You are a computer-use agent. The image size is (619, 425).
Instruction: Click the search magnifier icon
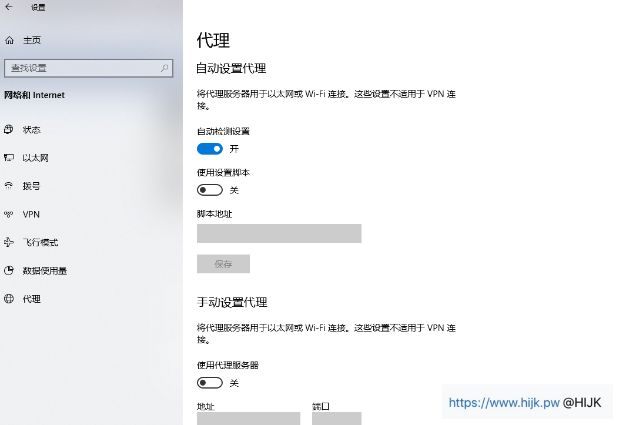tap(165, 68)
